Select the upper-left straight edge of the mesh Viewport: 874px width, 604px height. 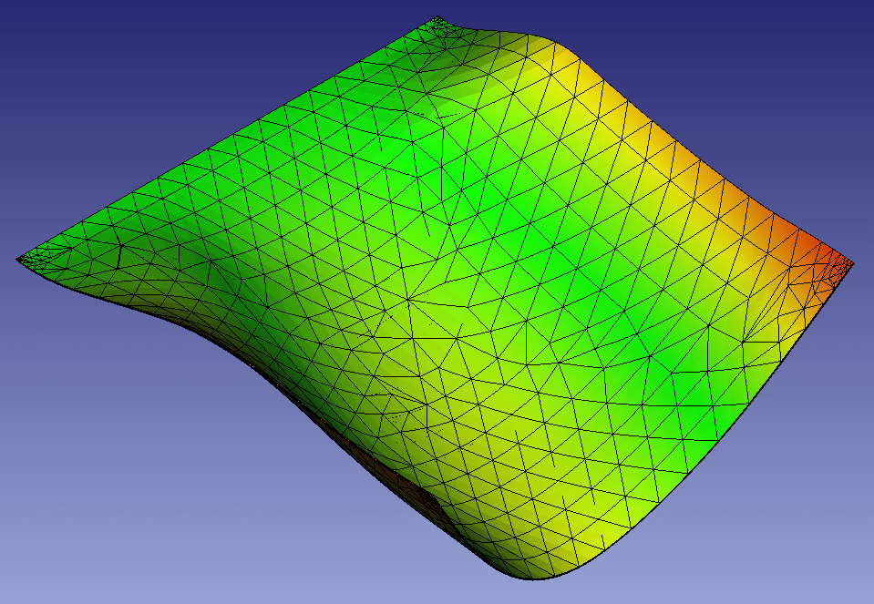point(228,137)
